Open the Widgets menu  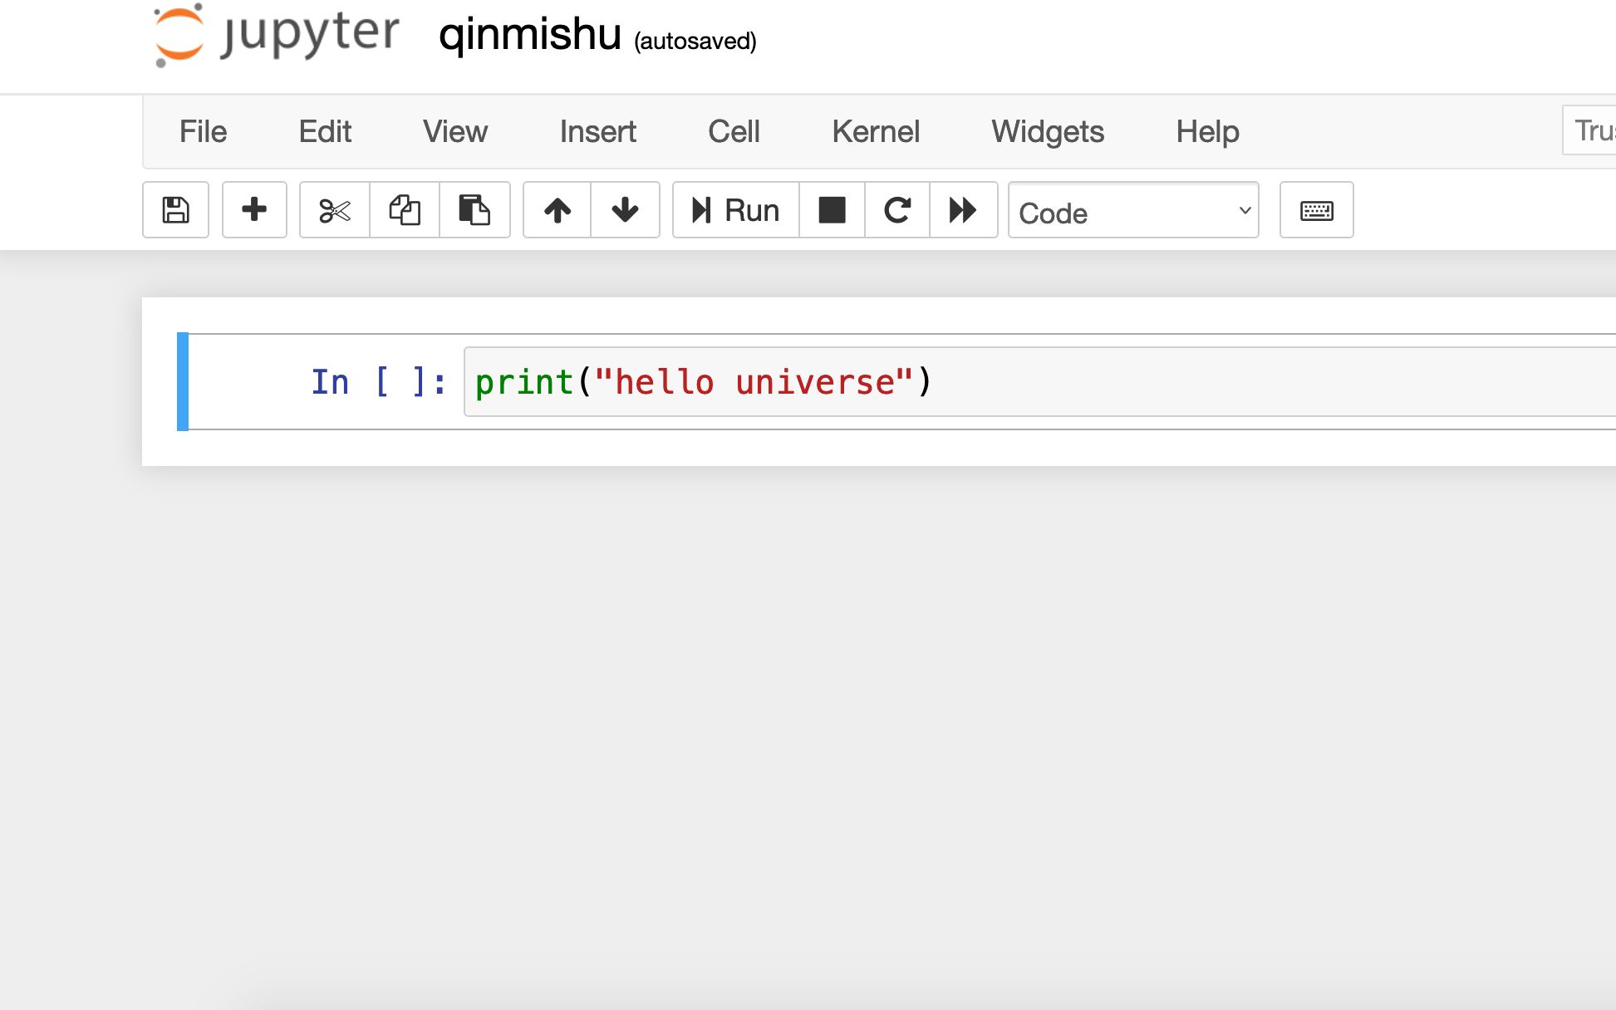tap(1048, 131)
